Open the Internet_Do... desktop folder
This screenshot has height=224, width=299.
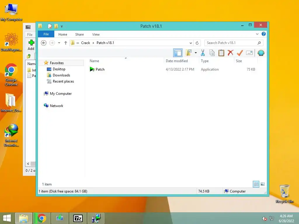[11, 102]
